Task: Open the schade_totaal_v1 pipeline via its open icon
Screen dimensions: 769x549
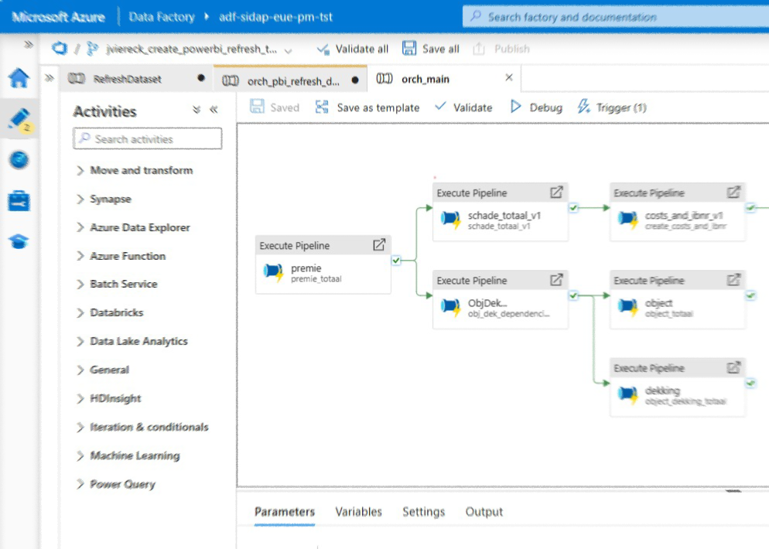Action: 556,193
